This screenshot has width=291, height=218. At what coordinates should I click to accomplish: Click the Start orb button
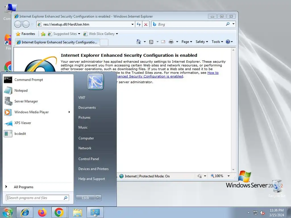pyautogui.click(x=7, y=212)
